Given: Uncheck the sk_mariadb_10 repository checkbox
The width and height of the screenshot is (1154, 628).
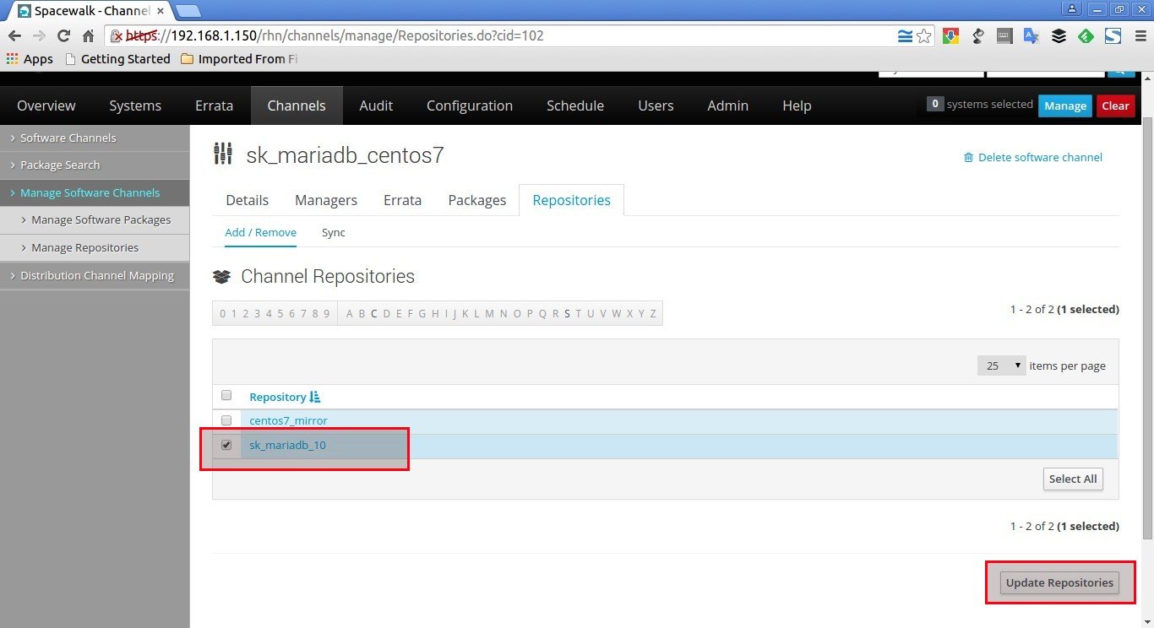Looking at the screenshot, I should tap(226, 445).
